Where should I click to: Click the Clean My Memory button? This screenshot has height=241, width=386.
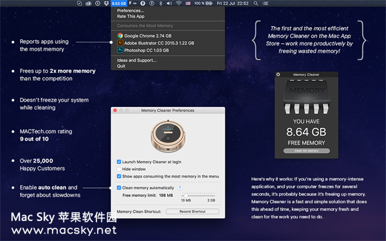pos(306,150)
